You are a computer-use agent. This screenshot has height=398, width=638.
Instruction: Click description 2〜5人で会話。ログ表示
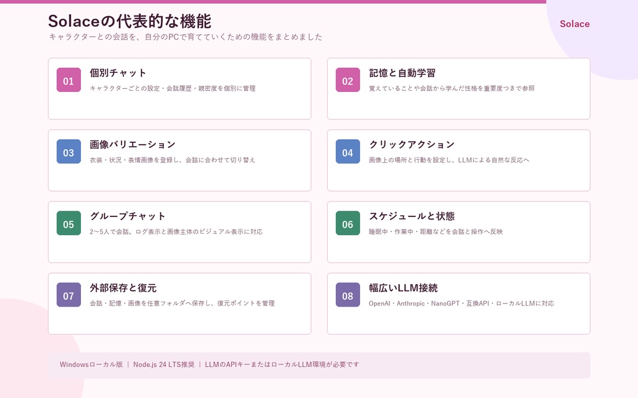pyautogui.click(x=176, y=232)
